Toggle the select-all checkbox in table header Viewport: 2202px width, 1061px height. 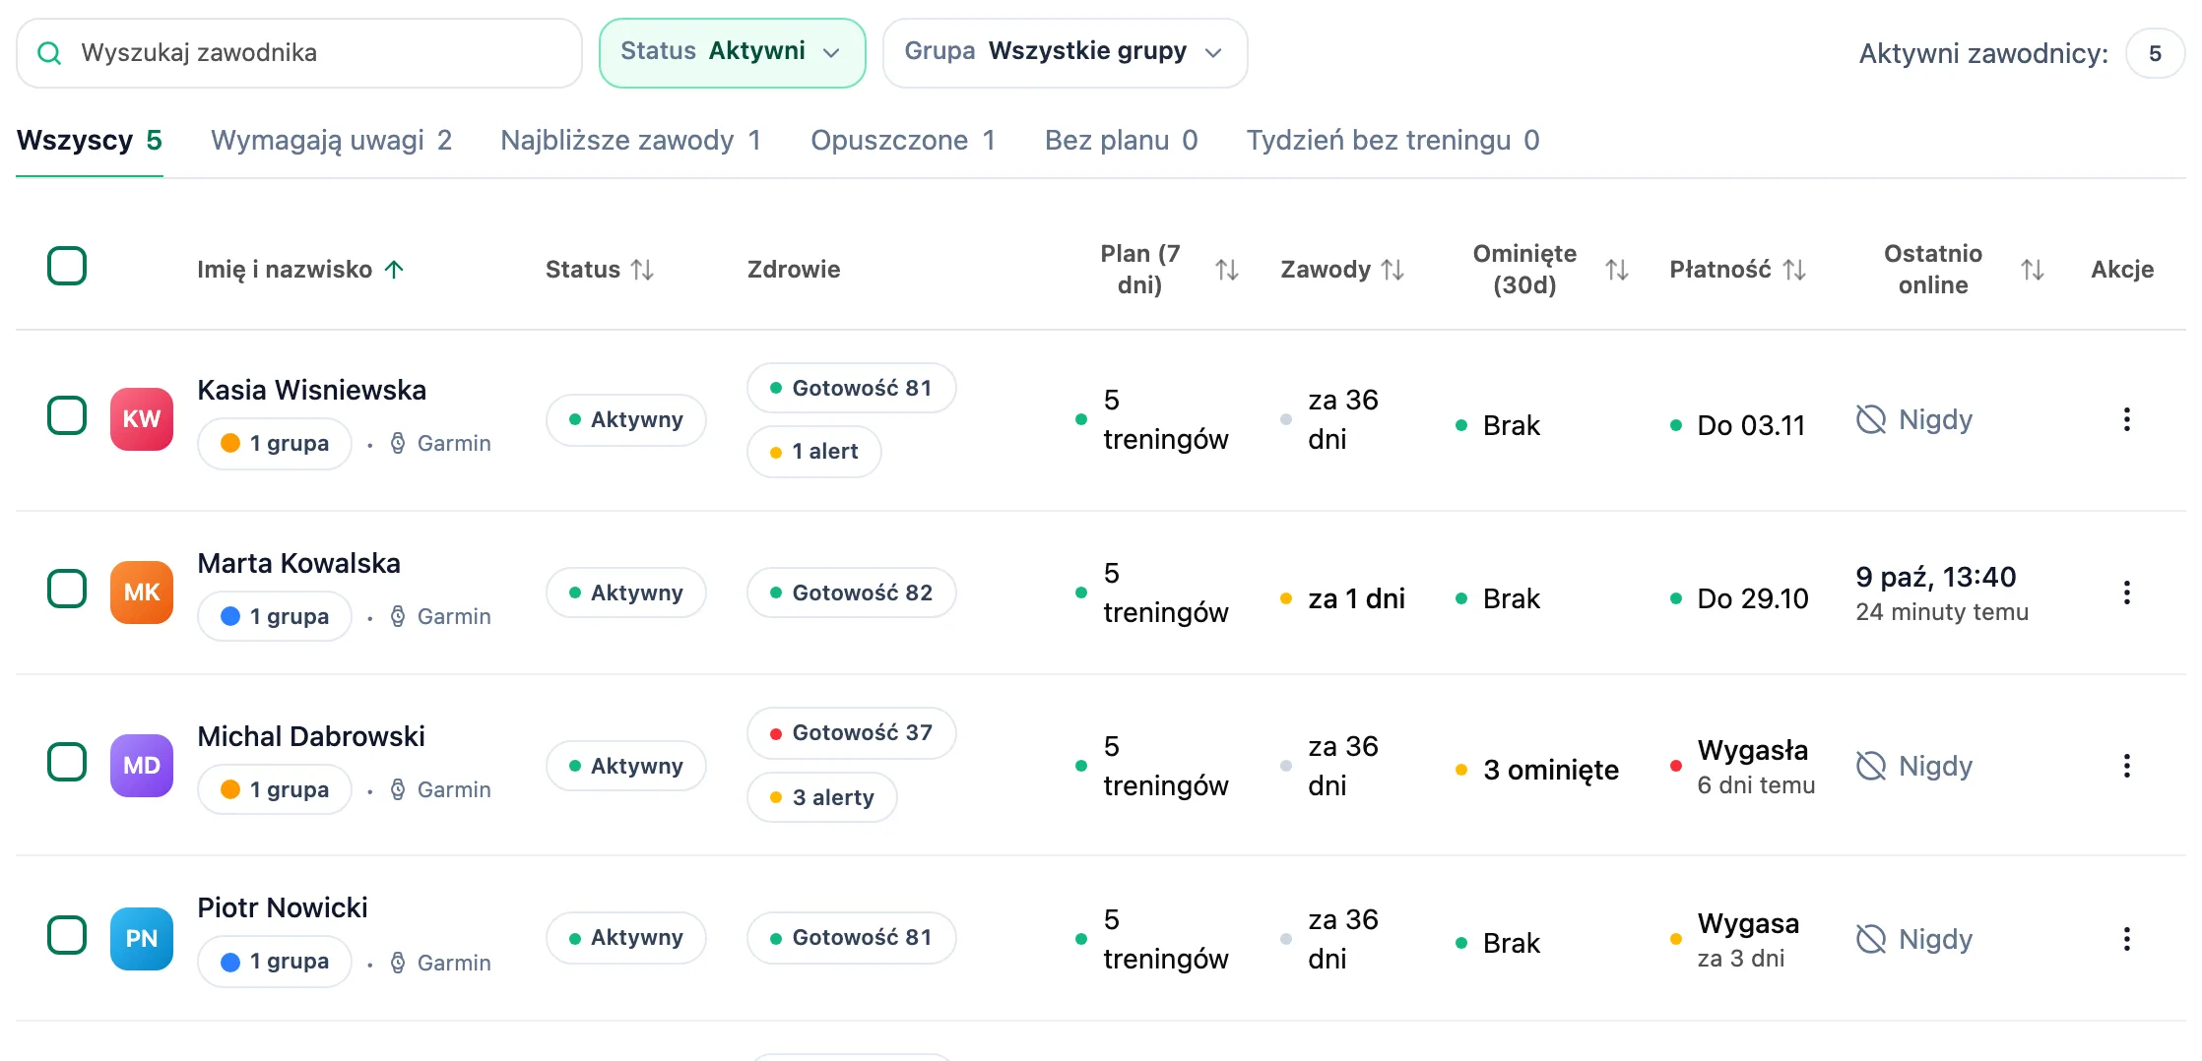(67, 266)
